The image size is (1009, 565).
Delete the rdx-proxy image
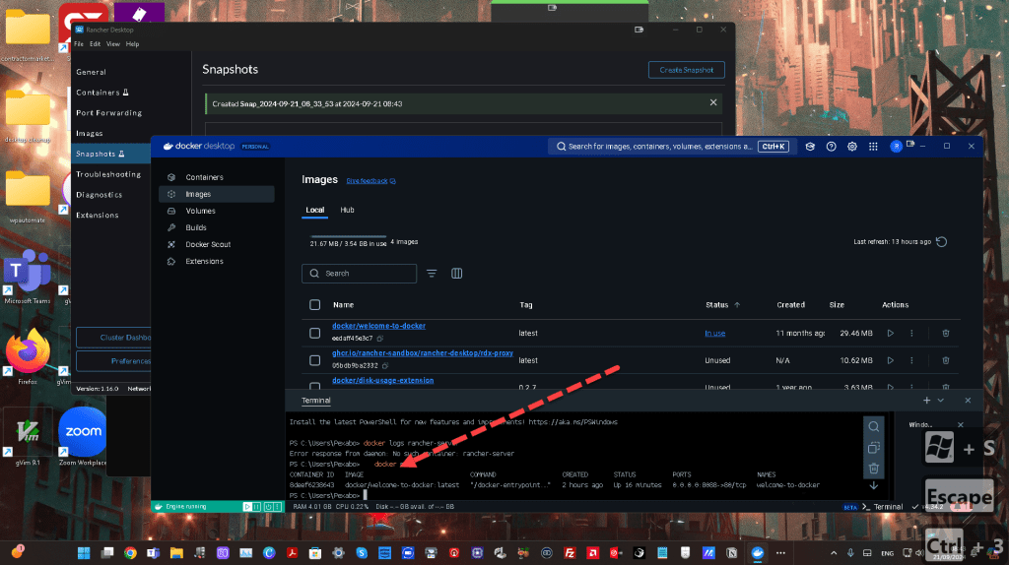pos(946,360)
